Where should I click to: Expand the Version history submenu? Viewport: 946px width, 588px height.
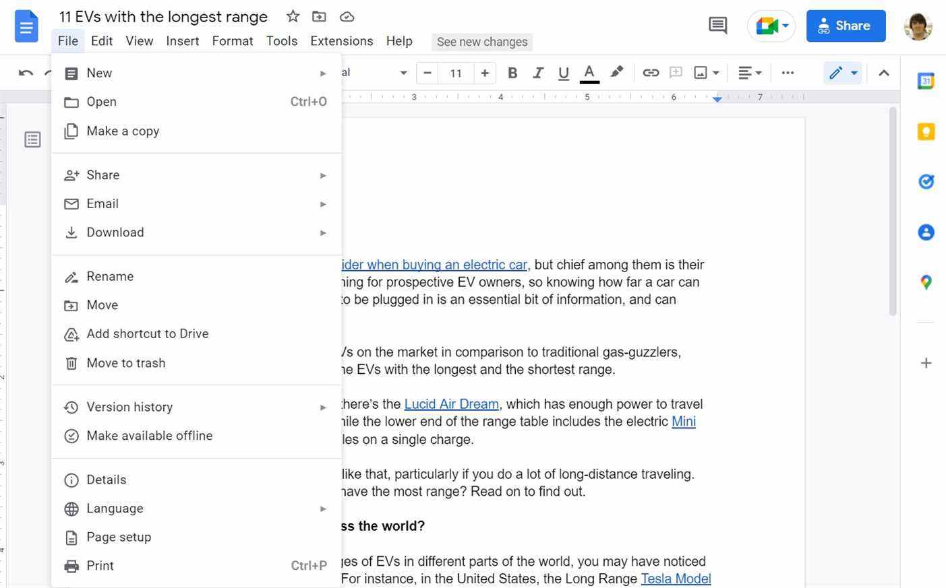click(196, 407)
